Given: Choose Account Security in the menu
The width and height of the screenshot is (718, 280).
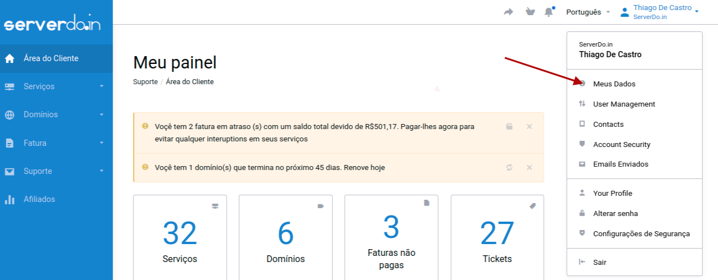Looking at the screenshot, I should pyautogui.click(x=621, y=144).
